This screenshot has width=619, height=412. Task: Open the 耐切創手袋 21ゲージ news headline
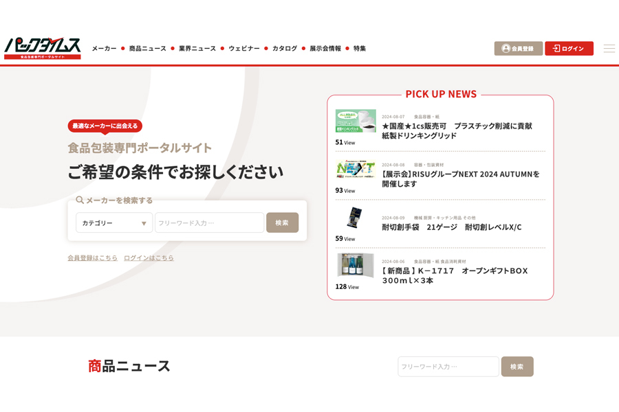tap(451, 227)
